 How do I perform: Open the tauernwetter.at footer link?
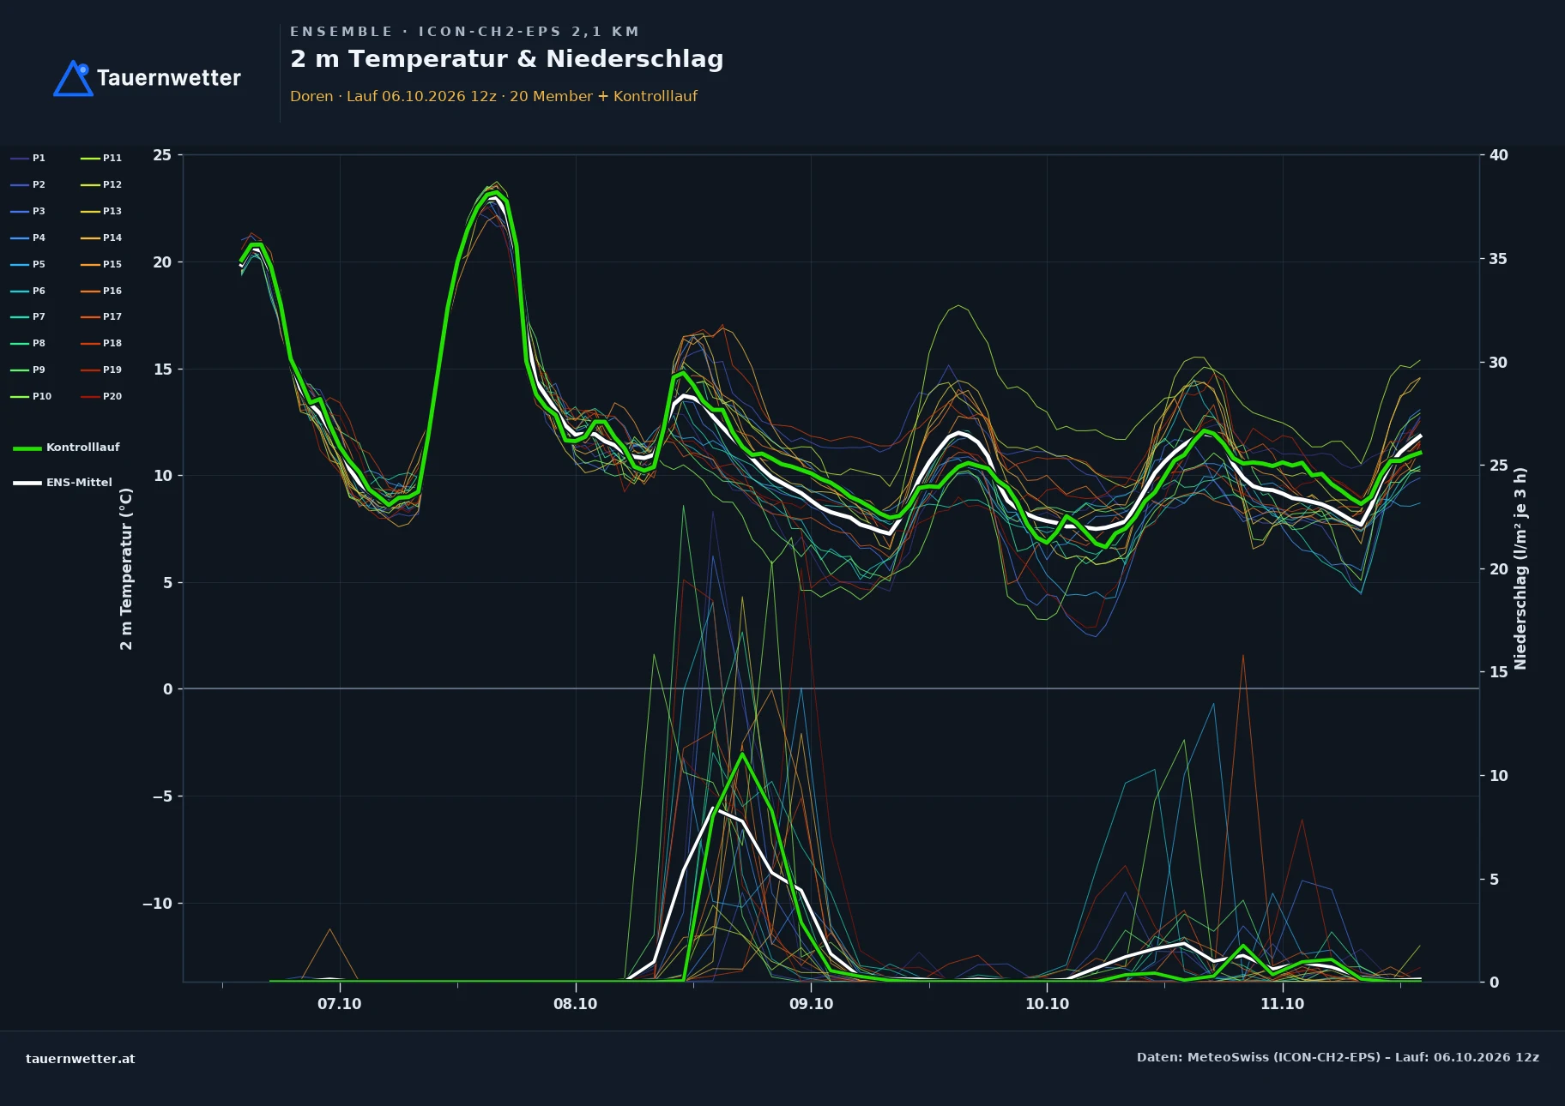point(81,1059)
